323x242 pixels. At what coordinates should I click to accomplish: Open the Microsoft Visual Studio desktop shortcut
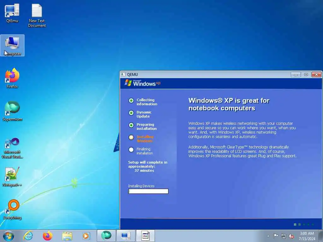point(12,148)
